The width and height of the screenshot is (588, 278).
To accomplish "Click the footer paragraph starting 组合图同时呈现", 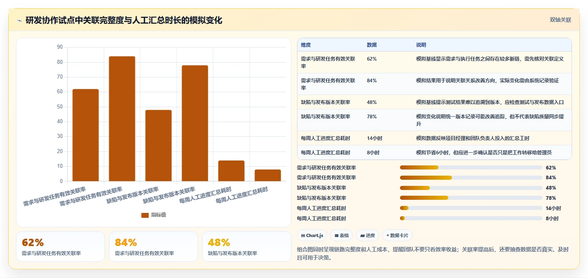I will pos(433,253).
